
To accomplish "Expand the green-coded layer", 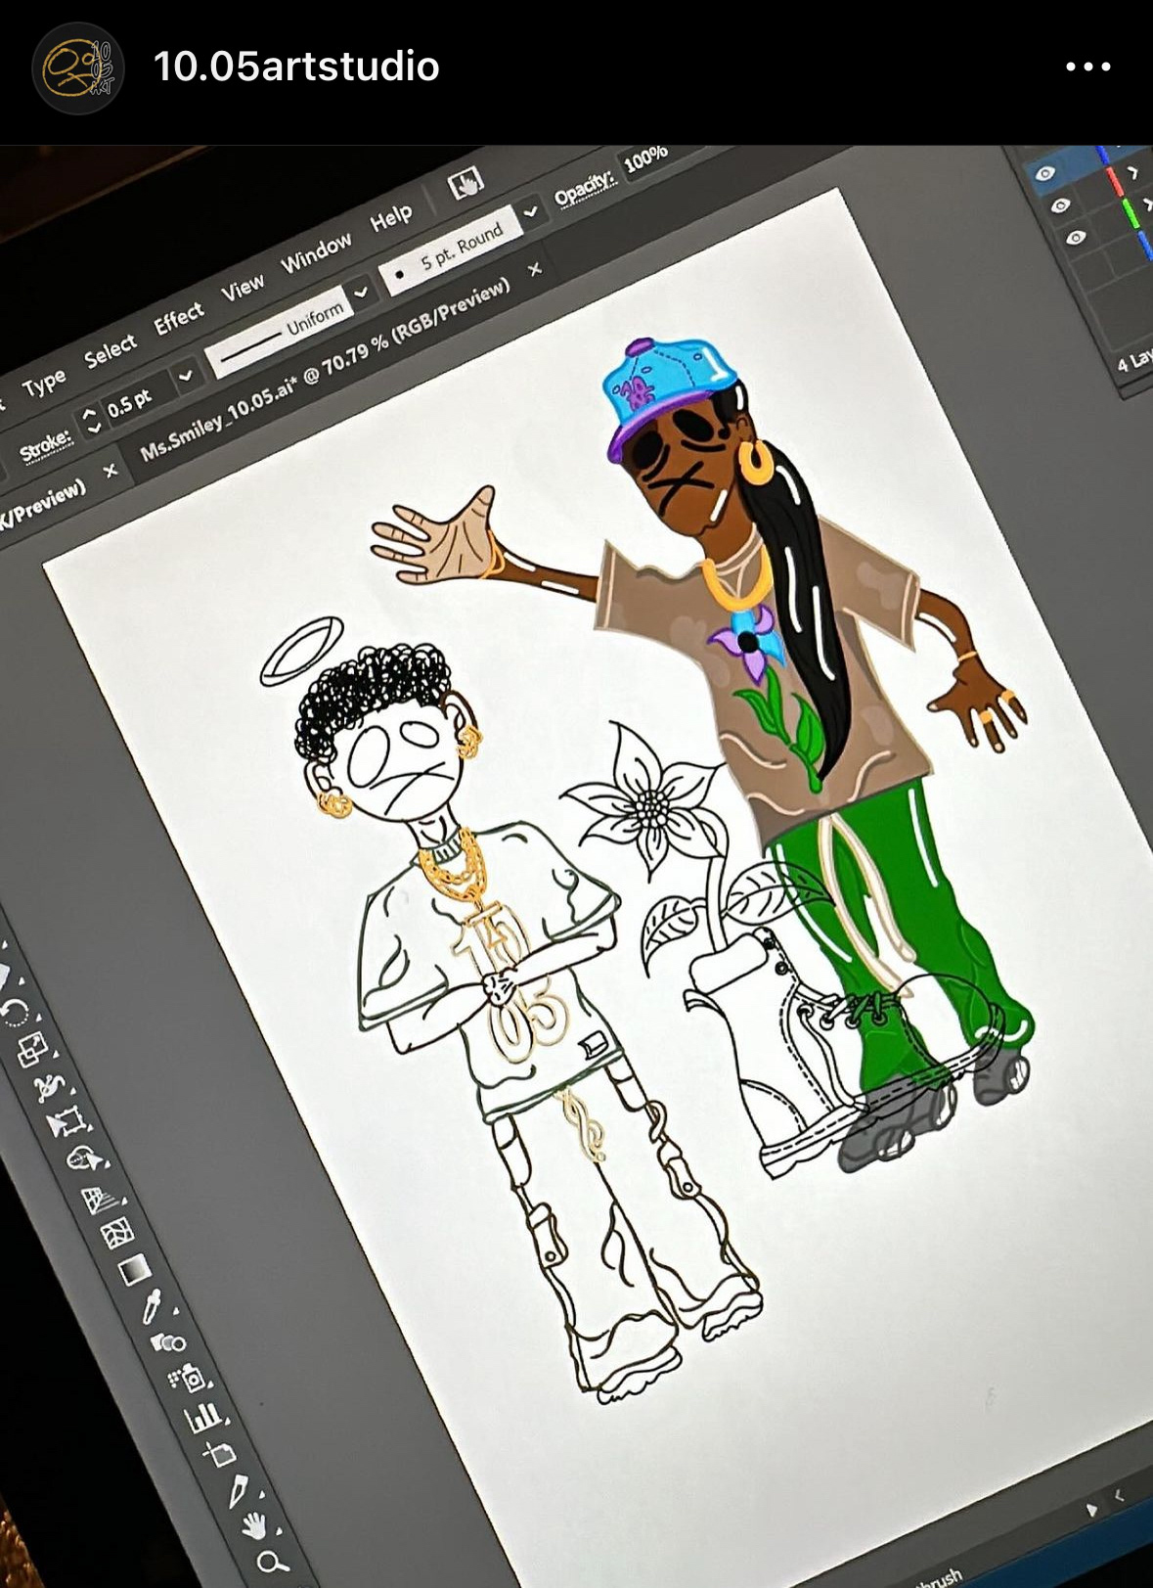I will [1147, 204].
